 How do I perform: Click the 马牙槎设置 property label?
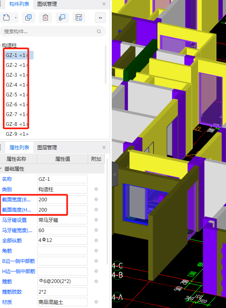(x=14, y=220)
